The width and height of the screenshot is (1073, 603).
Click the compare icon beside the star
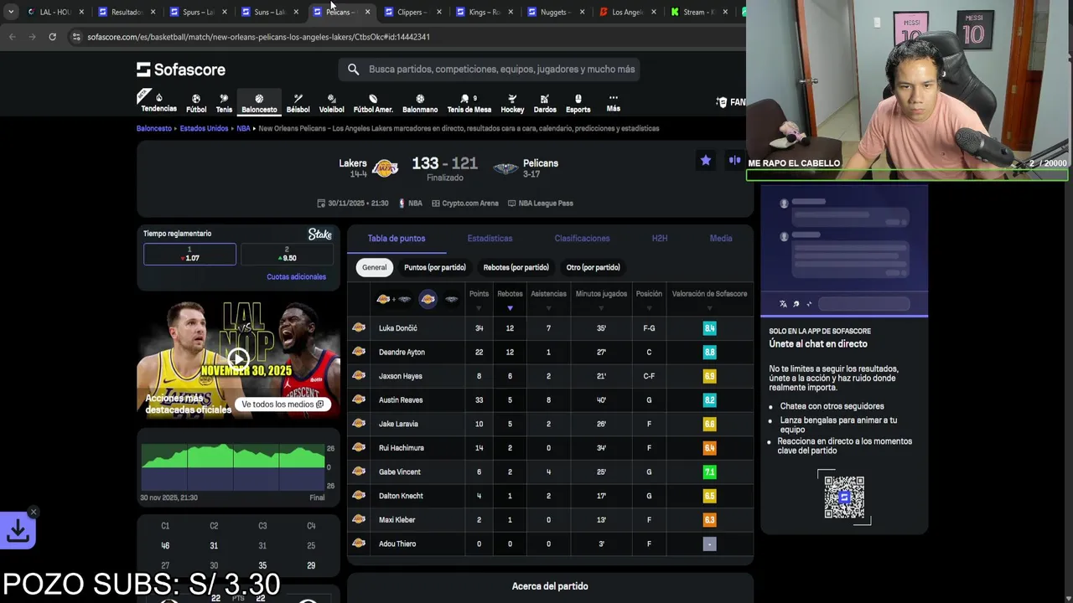tap(734, 160)
